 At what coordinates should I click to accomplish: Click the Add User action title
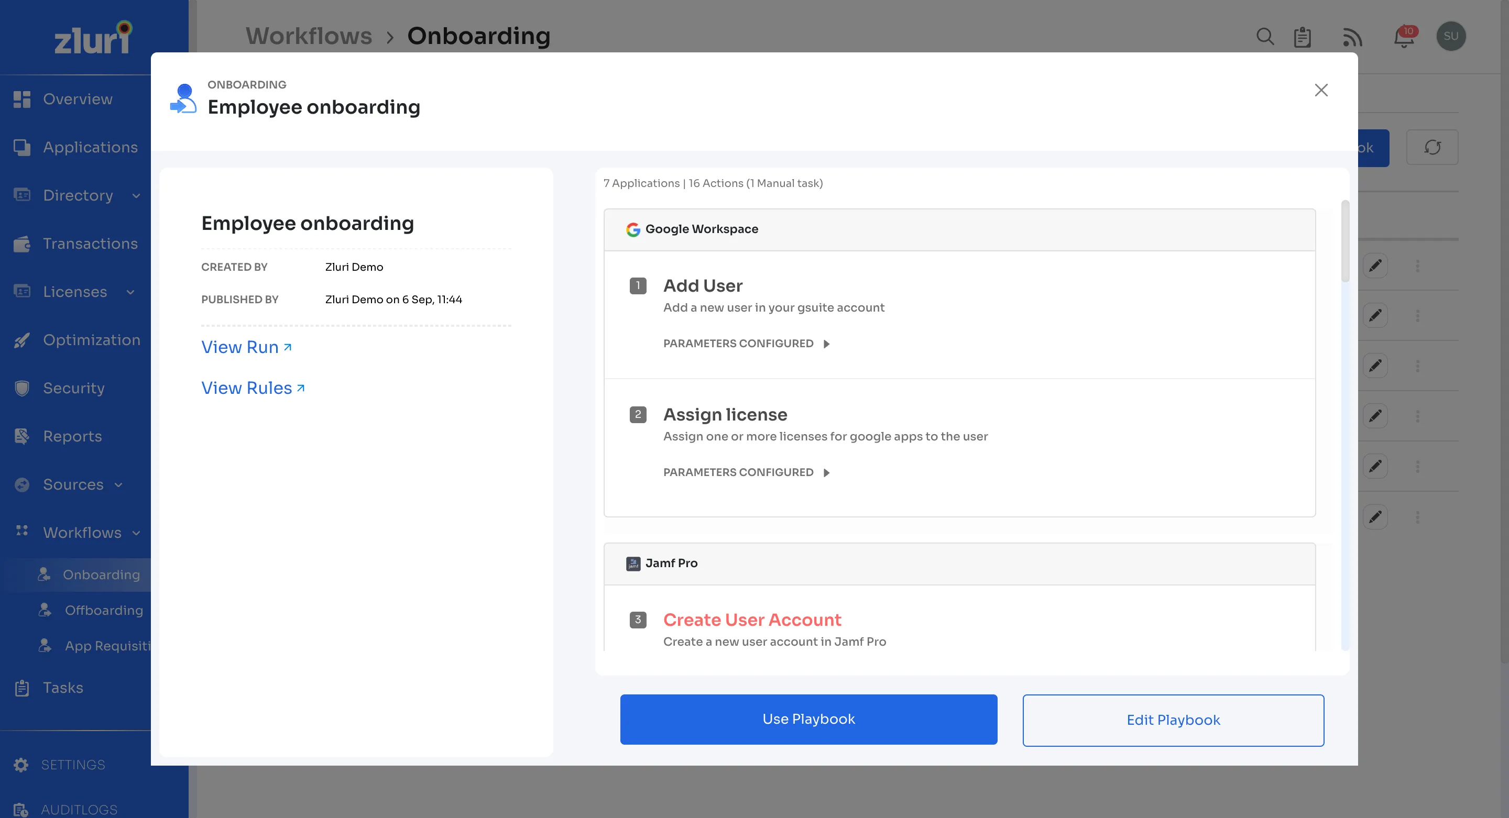(703, 286)
